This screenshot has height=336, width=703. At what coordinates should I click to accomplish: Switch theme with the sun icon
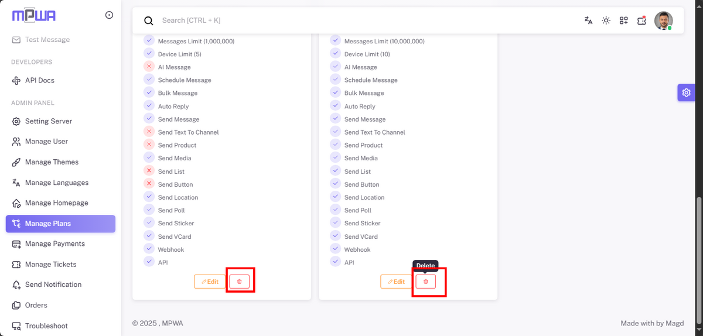pyautogui.click(x=606, y=20)
